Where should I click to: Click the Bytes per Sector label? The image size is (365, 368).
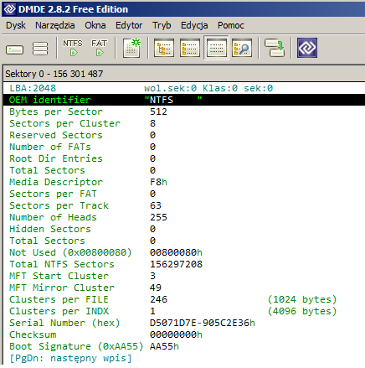[x=56, y=111]
